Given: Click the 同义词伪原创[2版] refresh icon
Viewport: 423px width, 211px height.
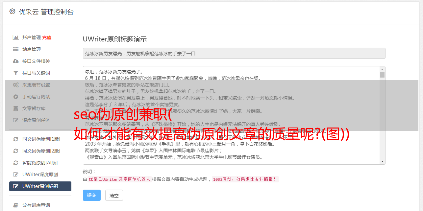Looking at the screenshot, I should (15, 151).
